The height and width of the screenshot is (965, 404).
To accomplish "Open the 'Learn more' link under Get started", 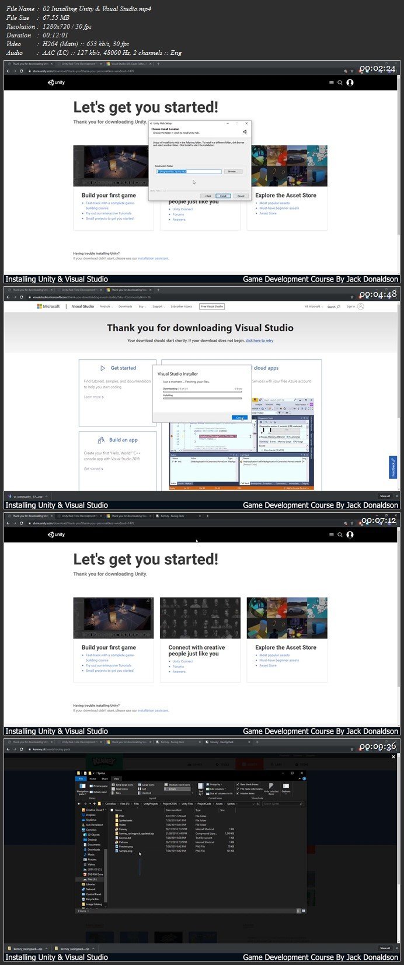I will coord(94,397).
